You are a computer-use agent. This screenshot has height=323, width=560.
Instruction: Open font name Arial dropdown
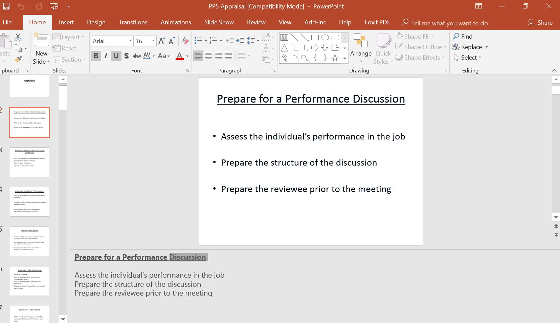click(130, 41)
